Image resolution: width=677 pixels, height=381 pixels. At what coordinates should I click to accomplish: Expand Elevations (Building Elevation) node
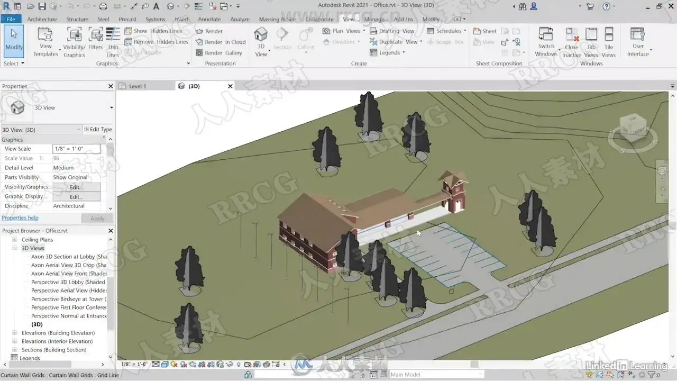pyautogui.click(x=15, y=333)
